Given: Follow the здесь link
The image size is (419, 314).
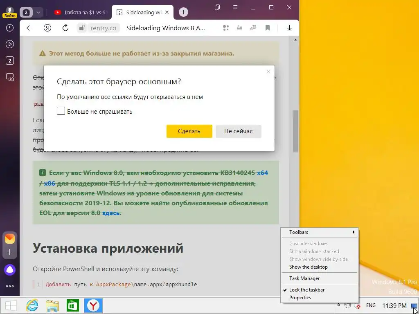Looking at the screenshot, I should point(111,213).
